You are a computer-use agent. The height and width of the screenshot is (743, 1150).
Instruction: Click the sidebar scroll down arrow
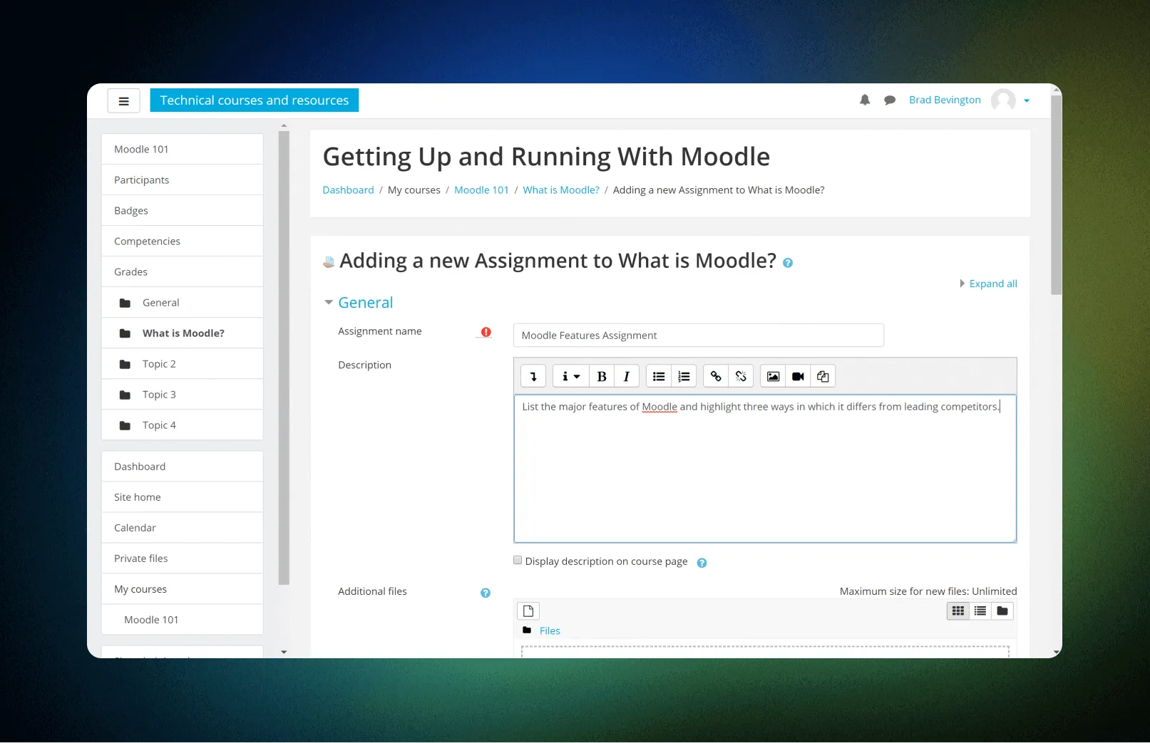[284, 652]
